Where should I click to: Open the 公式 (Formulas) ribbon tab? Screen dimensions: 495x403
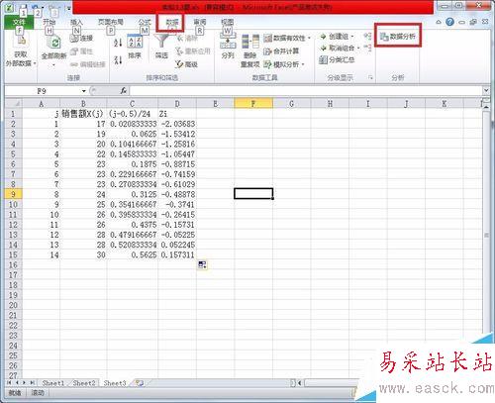145,22
